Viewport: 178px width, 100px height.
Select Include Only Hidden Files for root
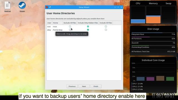point(88,26)
